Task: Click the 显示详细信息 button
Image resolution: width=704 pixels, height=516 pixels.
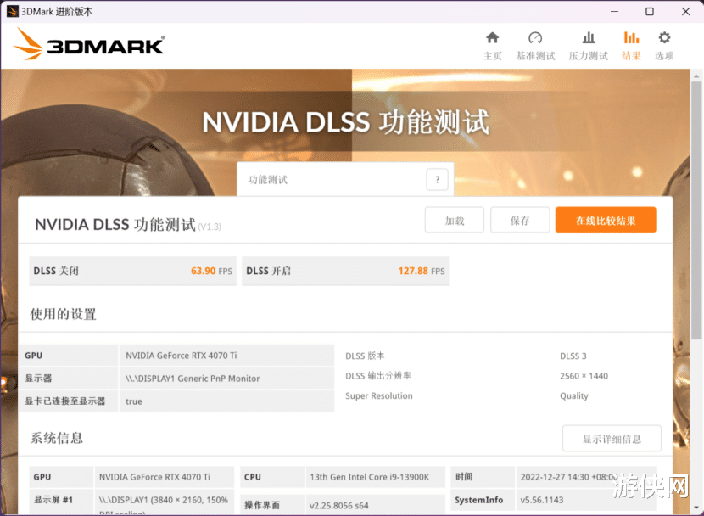Action: [x=612, y=438]
